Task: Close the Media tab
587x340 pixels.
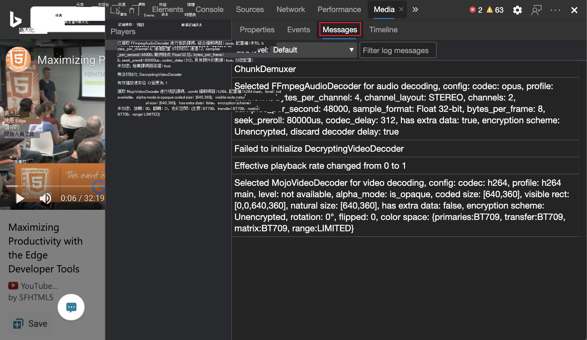Action: (401, 9)
